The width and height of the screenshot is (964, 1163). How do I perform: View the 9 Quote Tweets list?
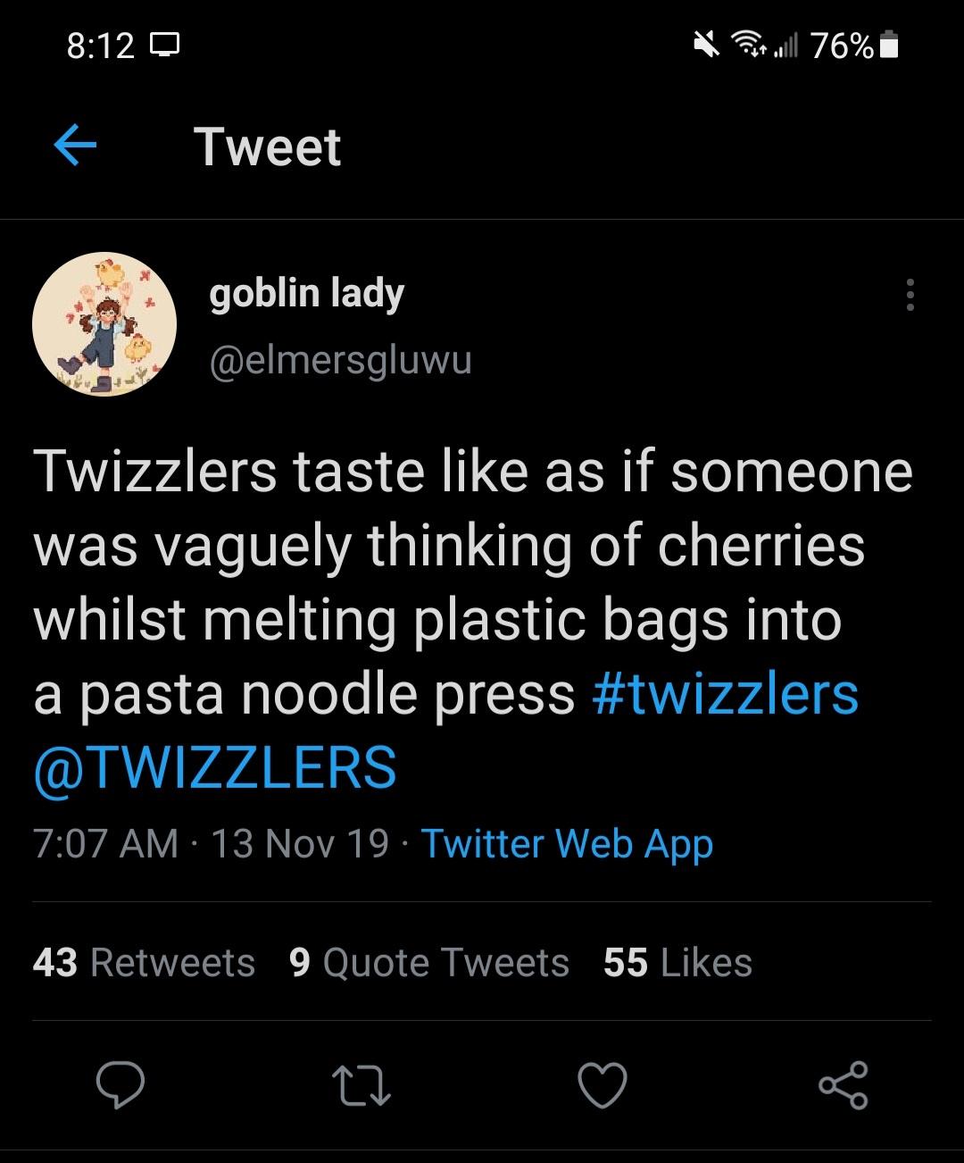(x=429, y=962)
